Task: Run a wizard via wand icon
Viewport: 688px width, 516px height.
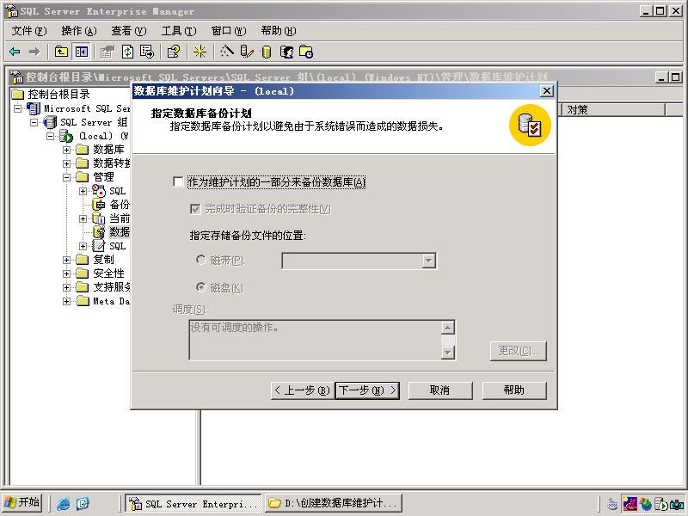Action: (x=226, y=52)
